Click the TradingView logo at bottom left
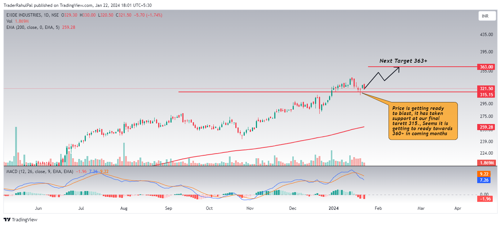 21,220
